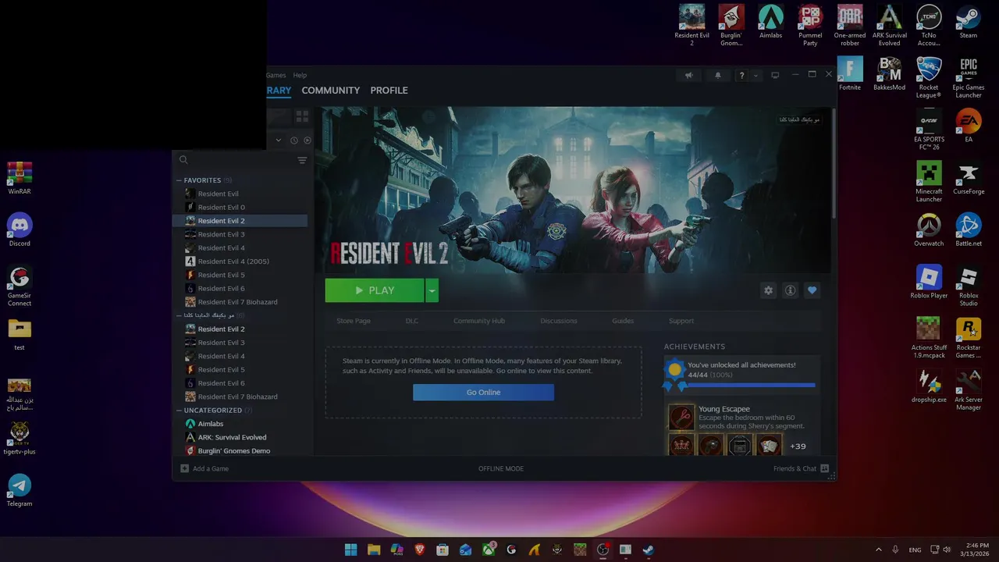
Task: Open the Guides link
Action: pos(623,321)
